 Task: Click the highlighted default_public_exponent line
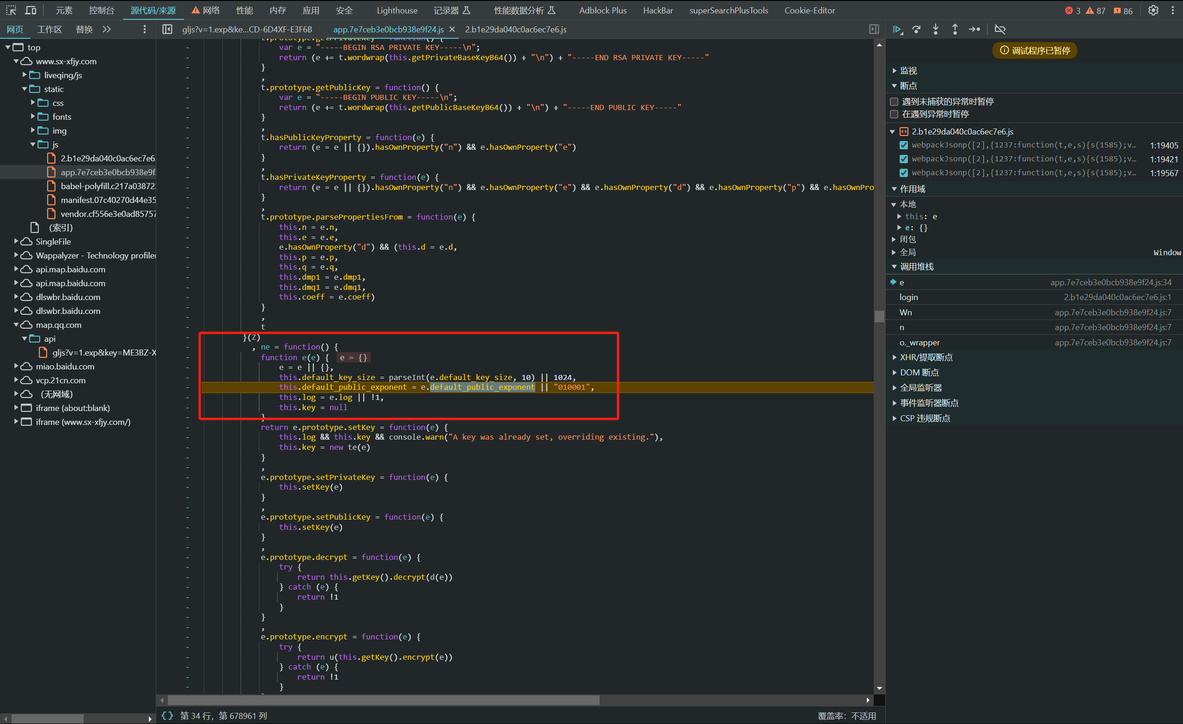click(x=537, y=387)
